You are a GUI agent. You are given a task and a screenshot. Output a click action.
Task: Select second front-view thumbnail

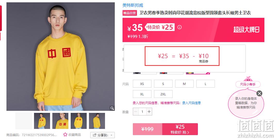78,121
